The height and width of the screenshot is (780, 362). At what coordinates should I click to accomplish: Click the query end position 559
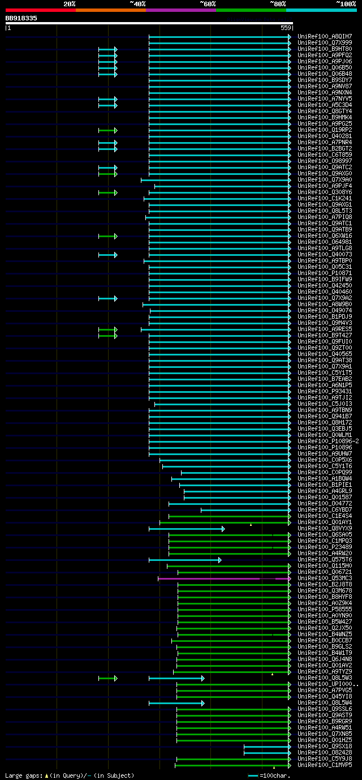point(286,28)
